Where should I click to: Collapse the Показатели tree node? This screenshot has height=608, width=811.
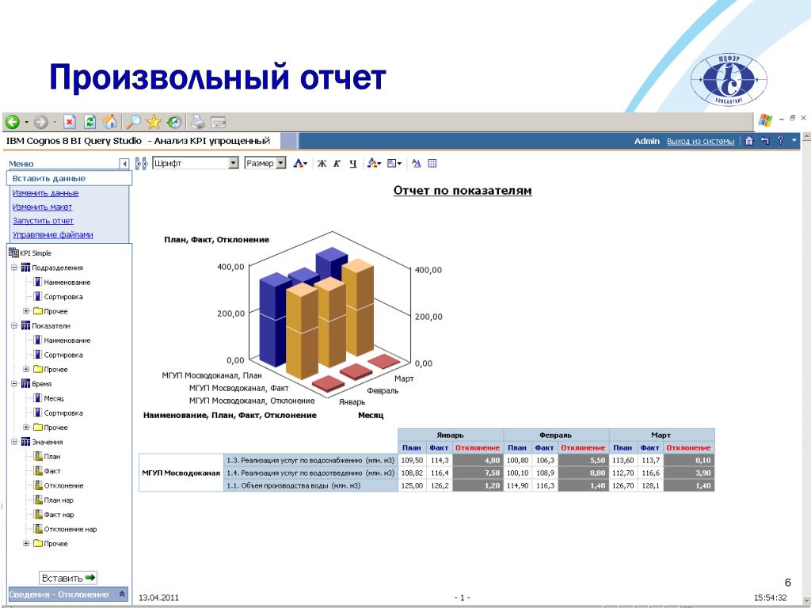coord(14,325)
